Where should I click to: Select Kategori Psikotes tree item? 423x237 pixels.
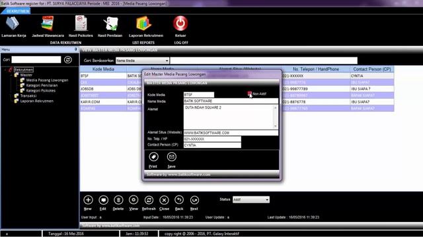click(41, 91)
